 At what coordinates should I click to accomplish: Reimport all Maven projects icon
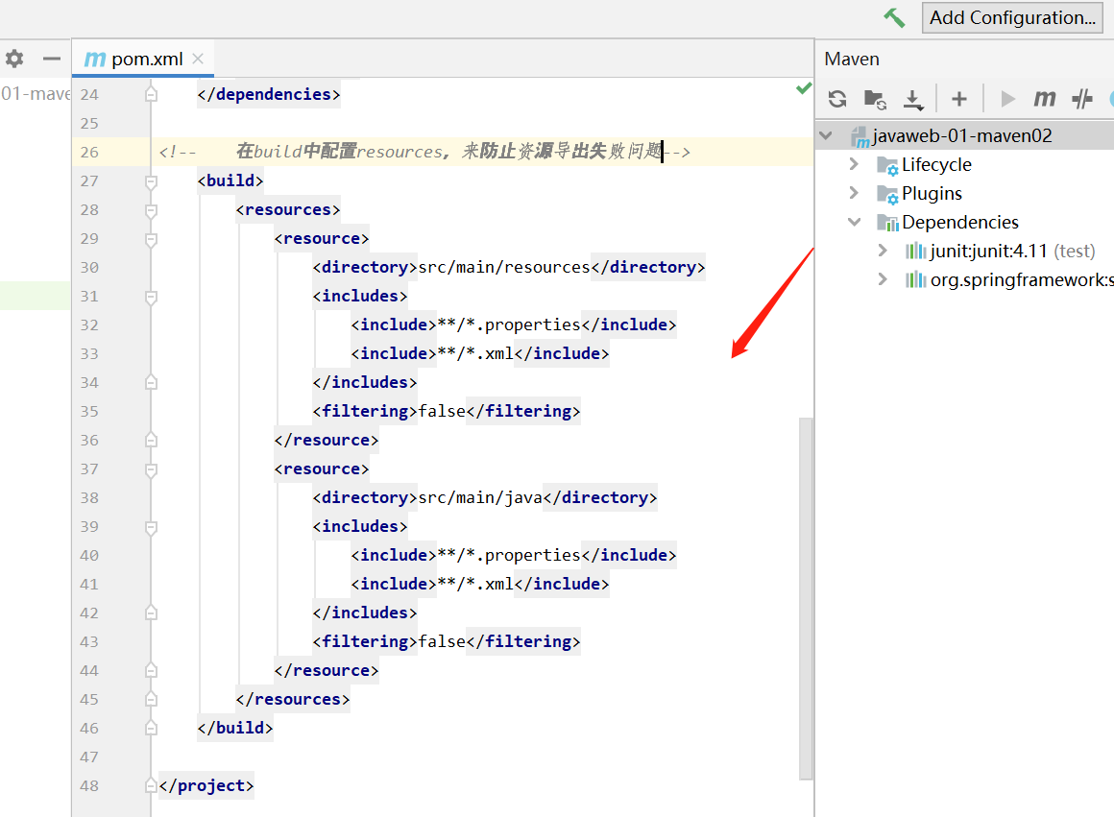point(837,99)
